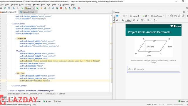The width and height of the screenshot is (188, 106).
Task: Open the Window menu
Action: tap(66, 5)
